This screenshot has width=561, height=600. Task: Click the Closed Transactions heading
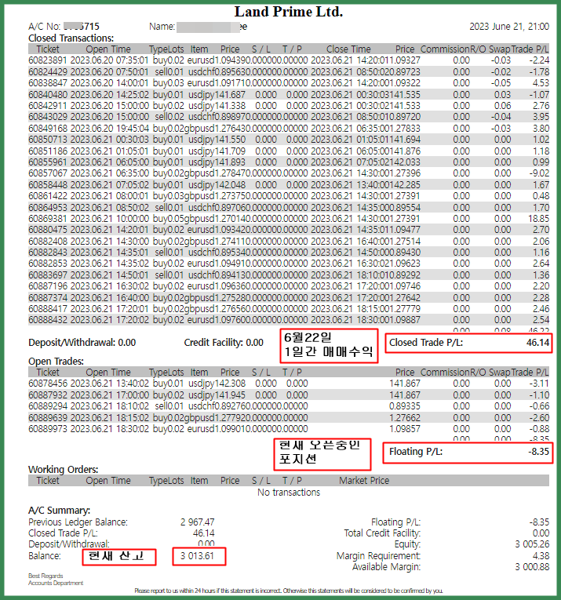(x=71, y=38)
